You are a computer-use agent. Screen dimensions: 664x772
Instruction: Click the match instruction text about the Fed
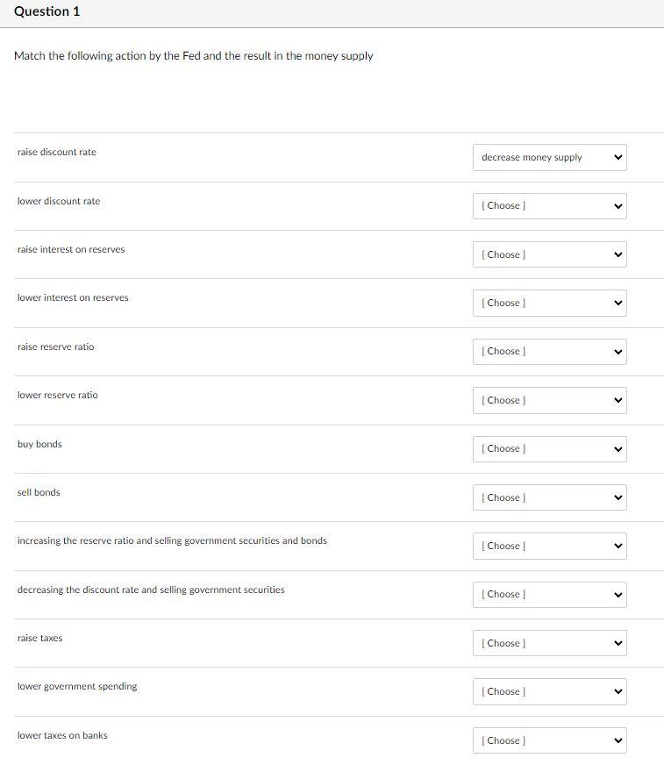(x=194, y=56)
